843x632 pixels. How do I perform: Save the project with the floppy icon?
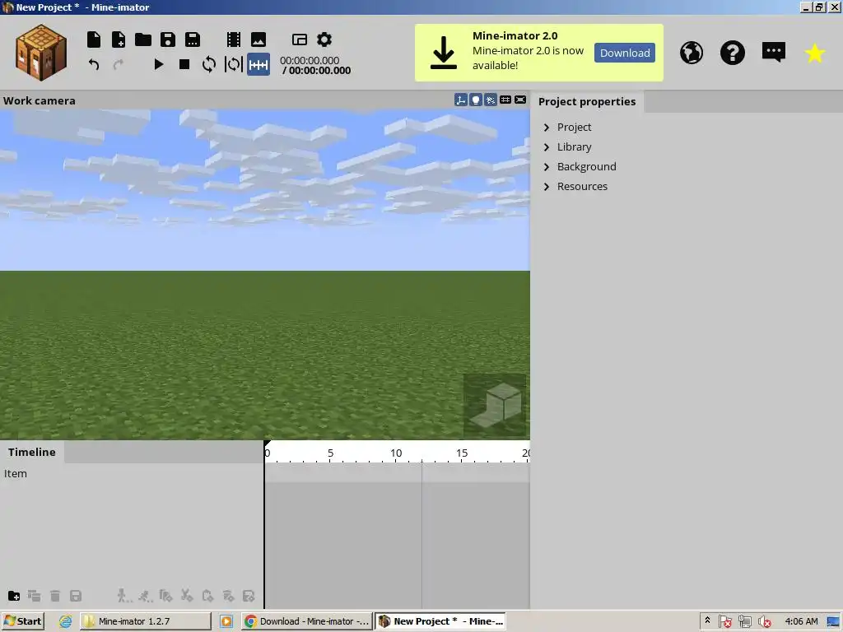168,39
